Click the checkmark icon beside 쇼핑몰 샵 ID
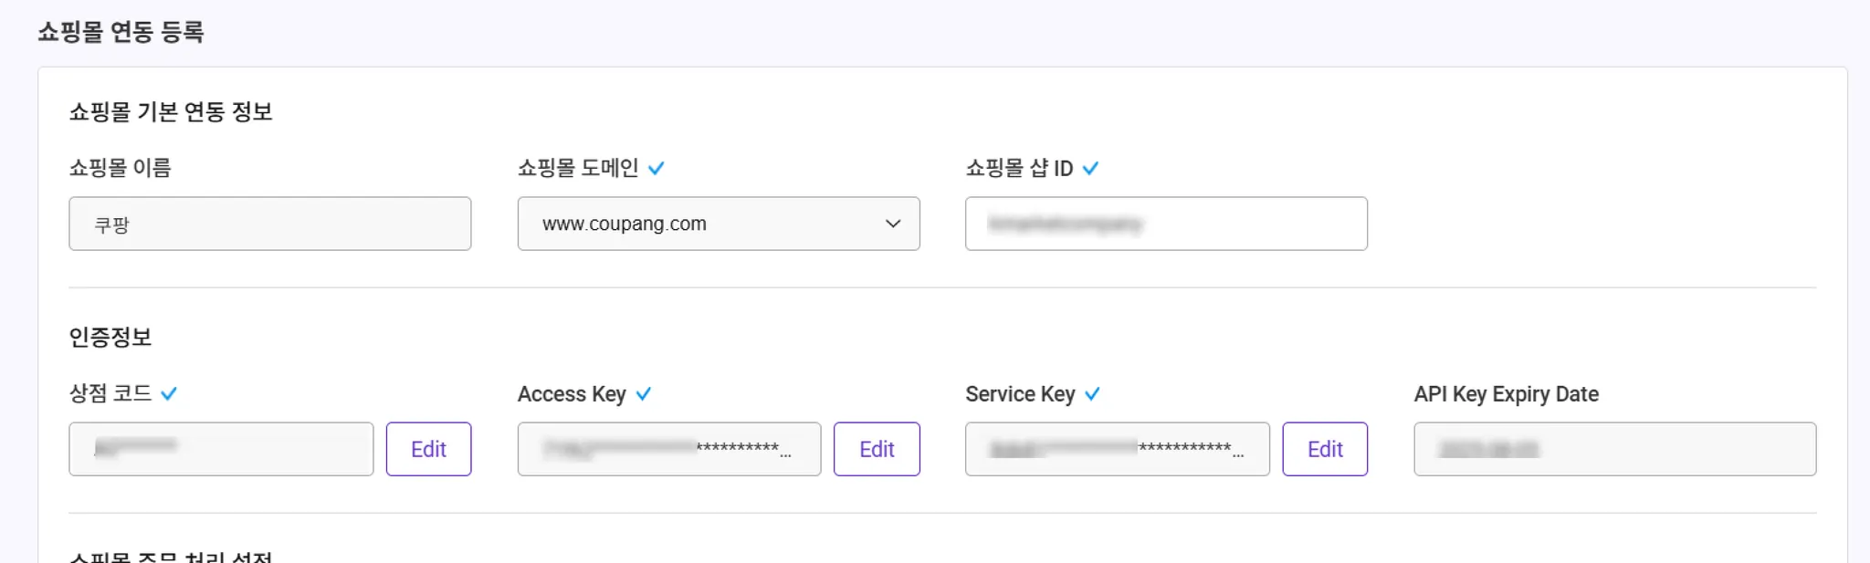Viewport: 1870px width, 563px height. [1090, 168]
